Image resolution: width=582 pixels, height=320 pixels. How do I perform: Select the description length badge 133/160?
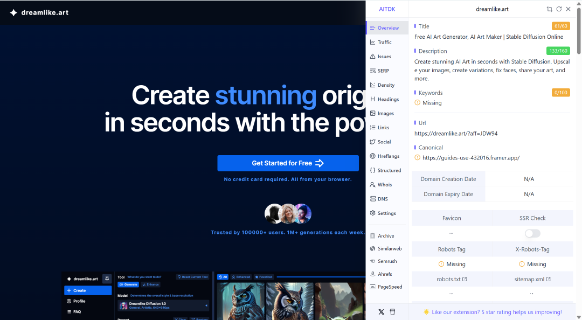point(558,51)
